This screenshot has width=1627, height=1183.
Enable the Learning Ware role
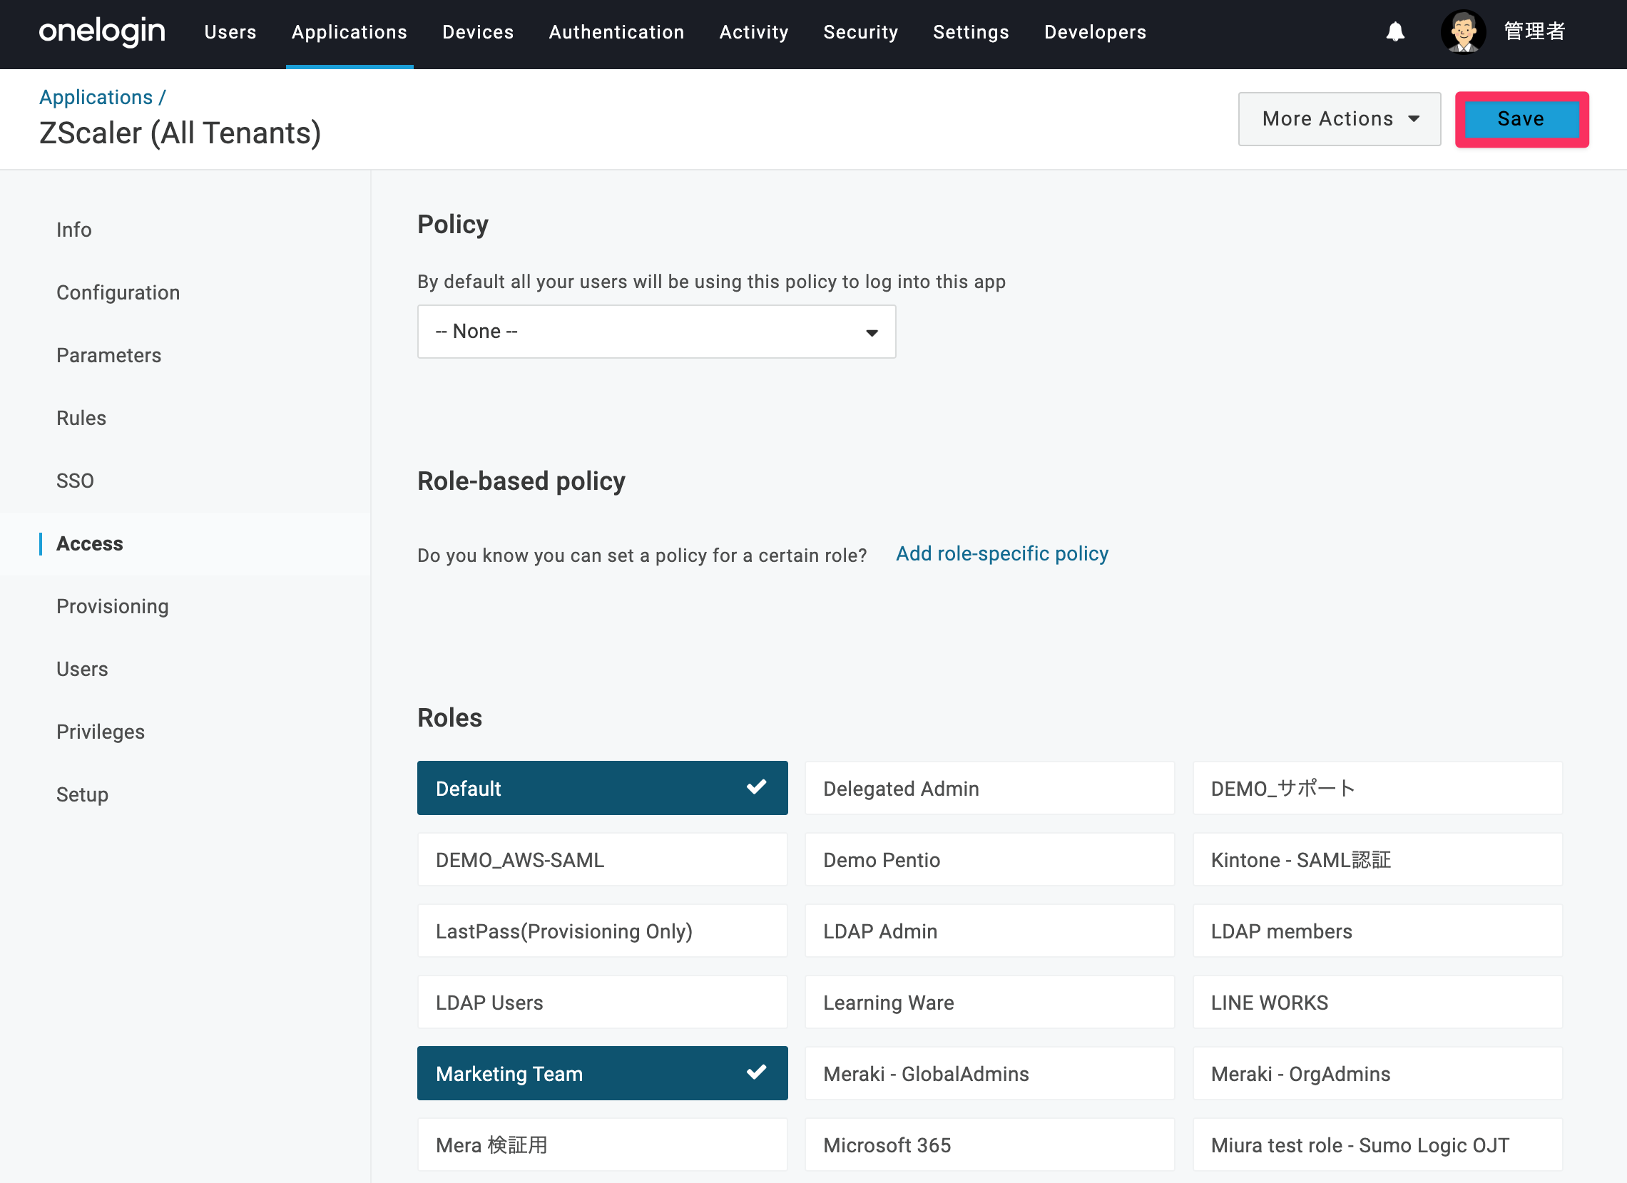click(990, 1002)
